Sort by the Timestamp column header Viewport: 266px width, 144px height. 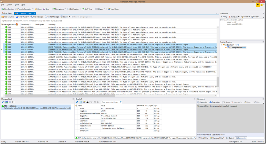(x=27, y=24)
